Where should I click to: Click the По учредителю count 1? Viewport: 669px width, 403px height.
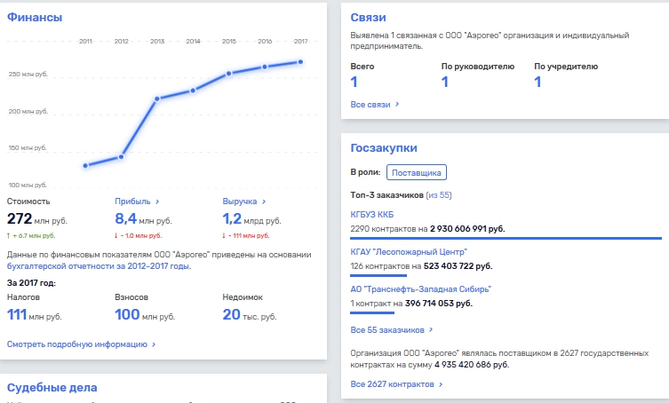pyautogui.click(x=538, y=82)
